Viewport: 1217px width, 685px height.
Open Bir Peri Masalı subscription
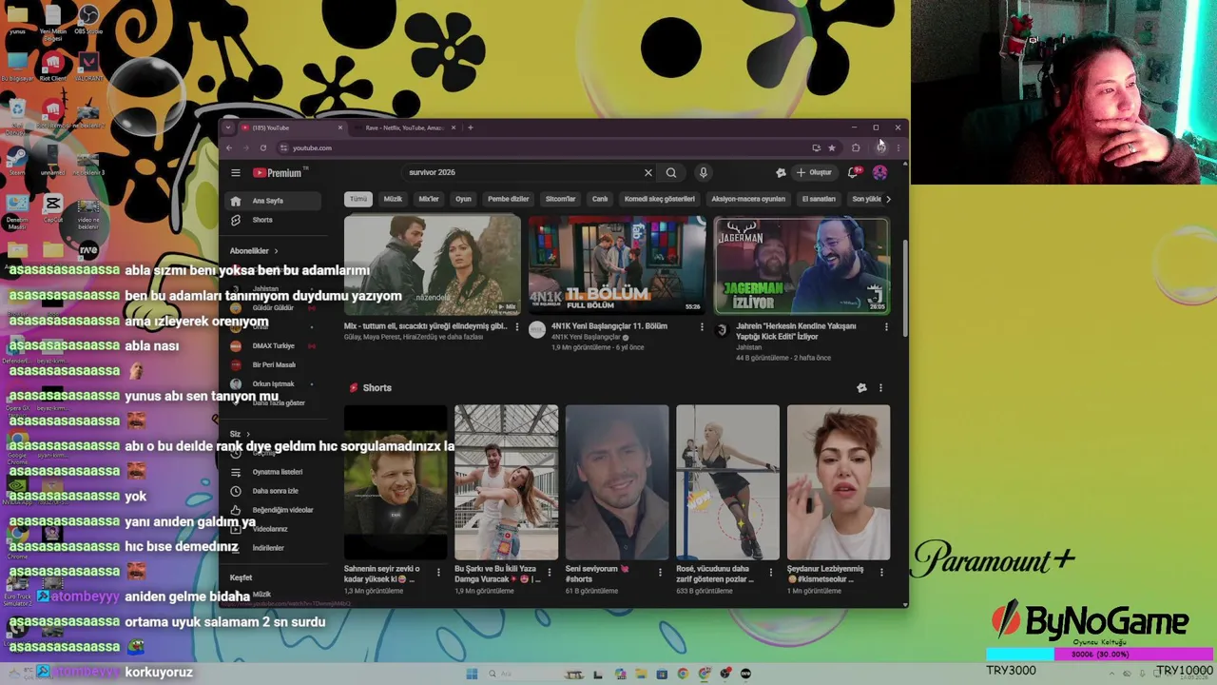[273, 364]
